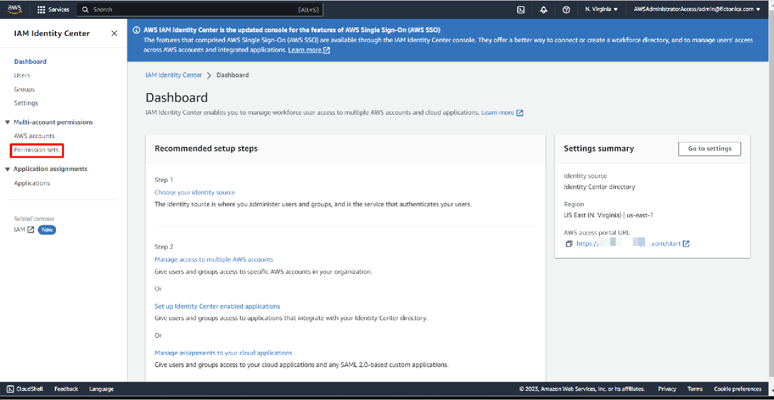Screen dimensions: 774x400
Task: Collapse the Application assignments section
Action: pos(8,169)
